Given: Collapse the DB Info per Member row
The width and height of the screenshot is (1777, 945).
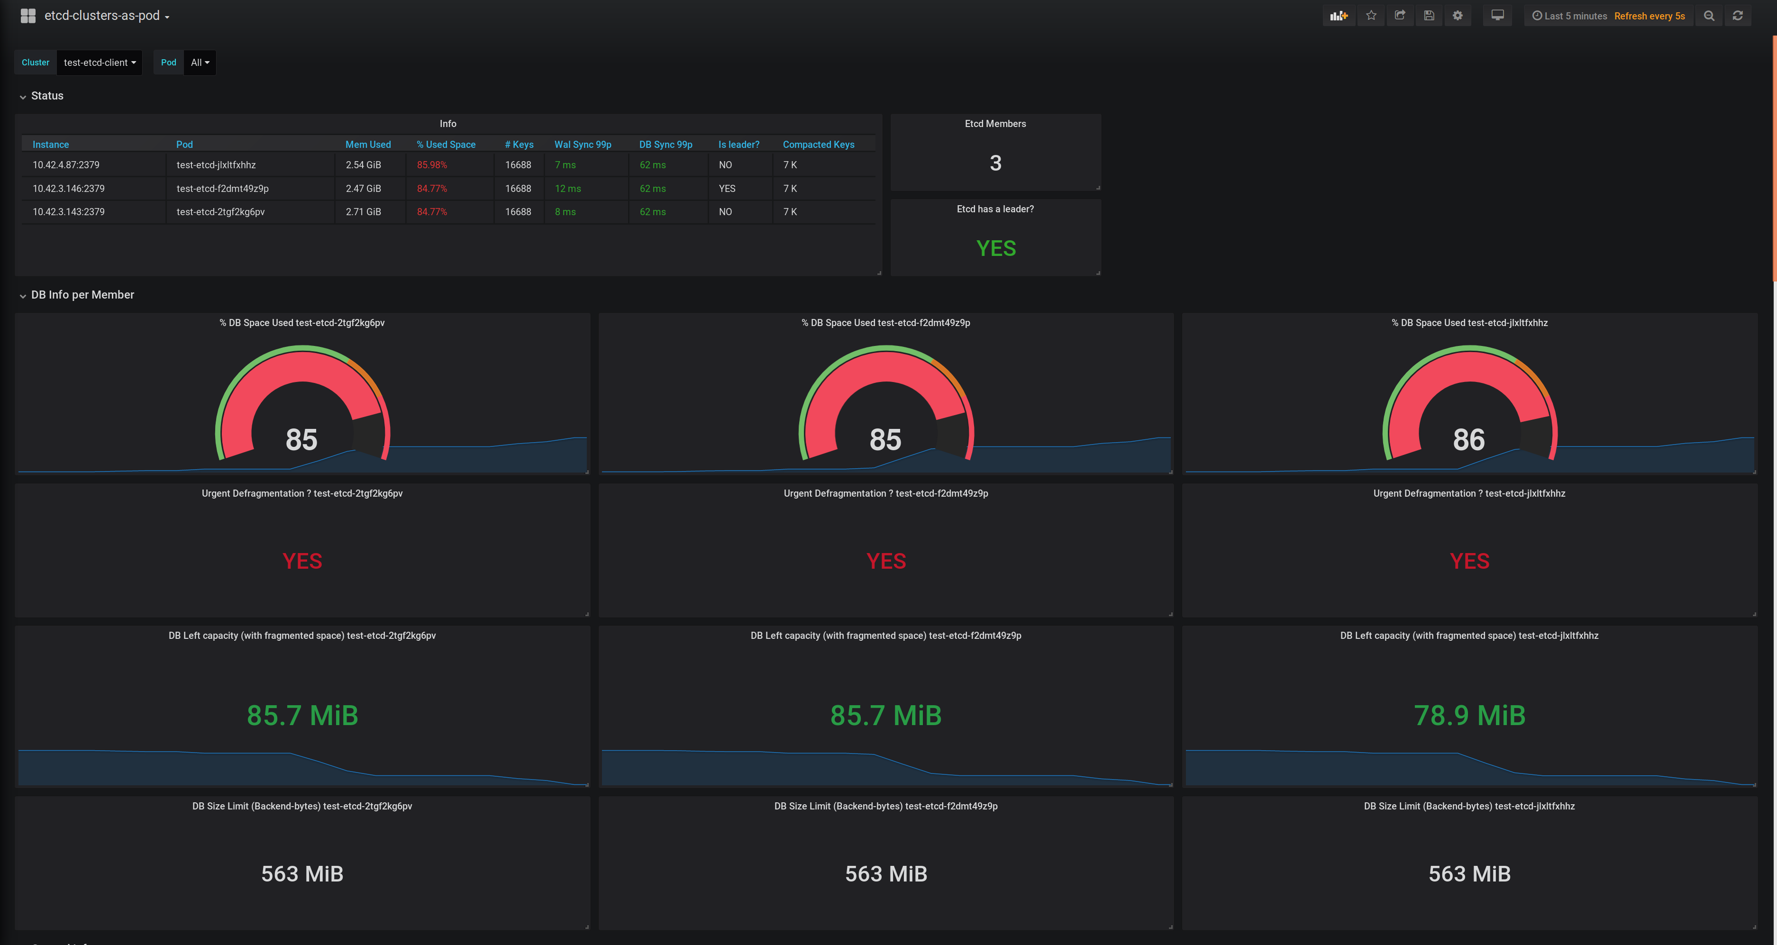Looking at the screenshot, I should 82,295.
